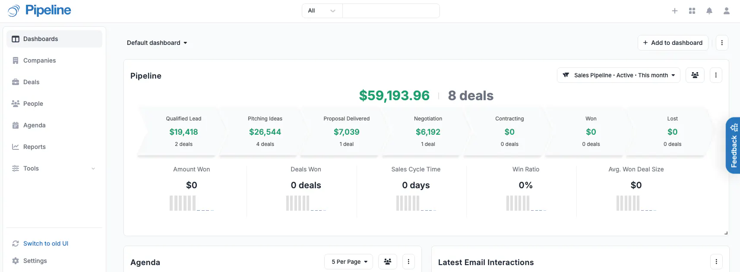Open the user profile icon
Screen dimensions: 740x272
click(x=727, y=11)
